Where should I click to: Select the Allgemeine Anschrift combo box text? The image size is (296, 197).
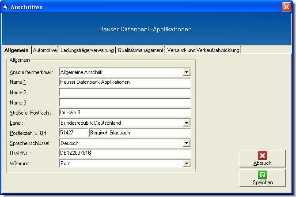(81, 72)
